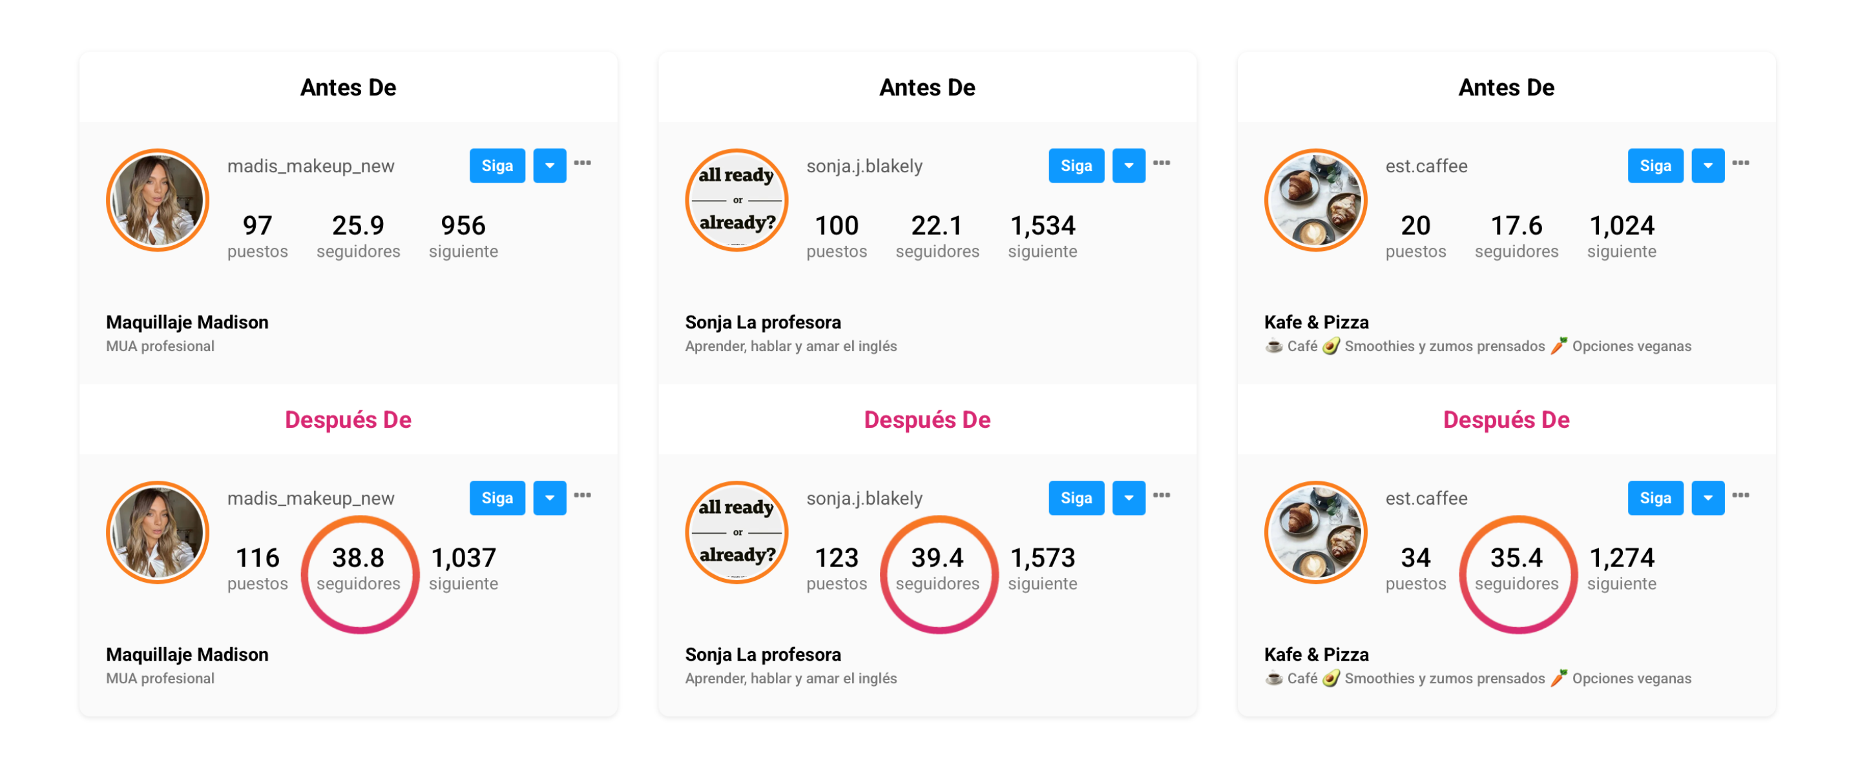The height and width of the screenshot is (773, 1858).
Task: Open the three-dots menu on est.caffee Después card
Action: 1740,496
